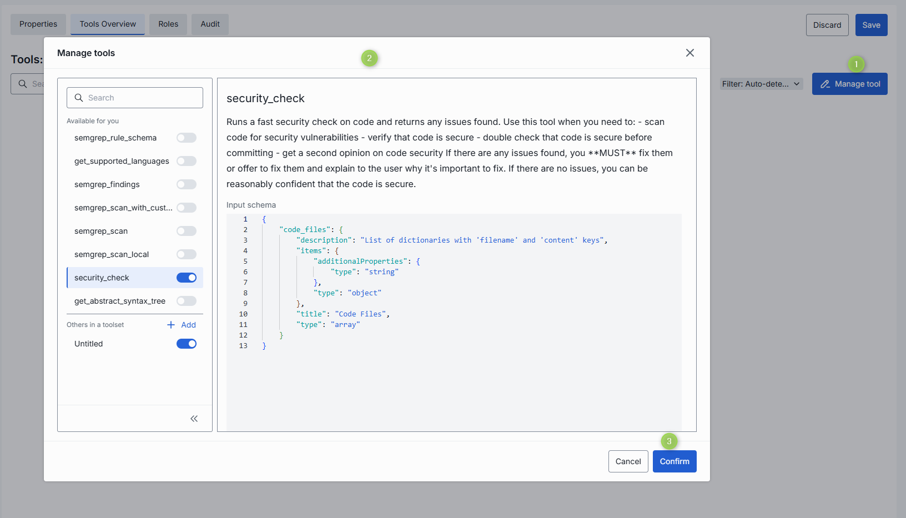Open the Roles tab
The width and height of the screenshot is (906, 518).
(x=168, y=24)
